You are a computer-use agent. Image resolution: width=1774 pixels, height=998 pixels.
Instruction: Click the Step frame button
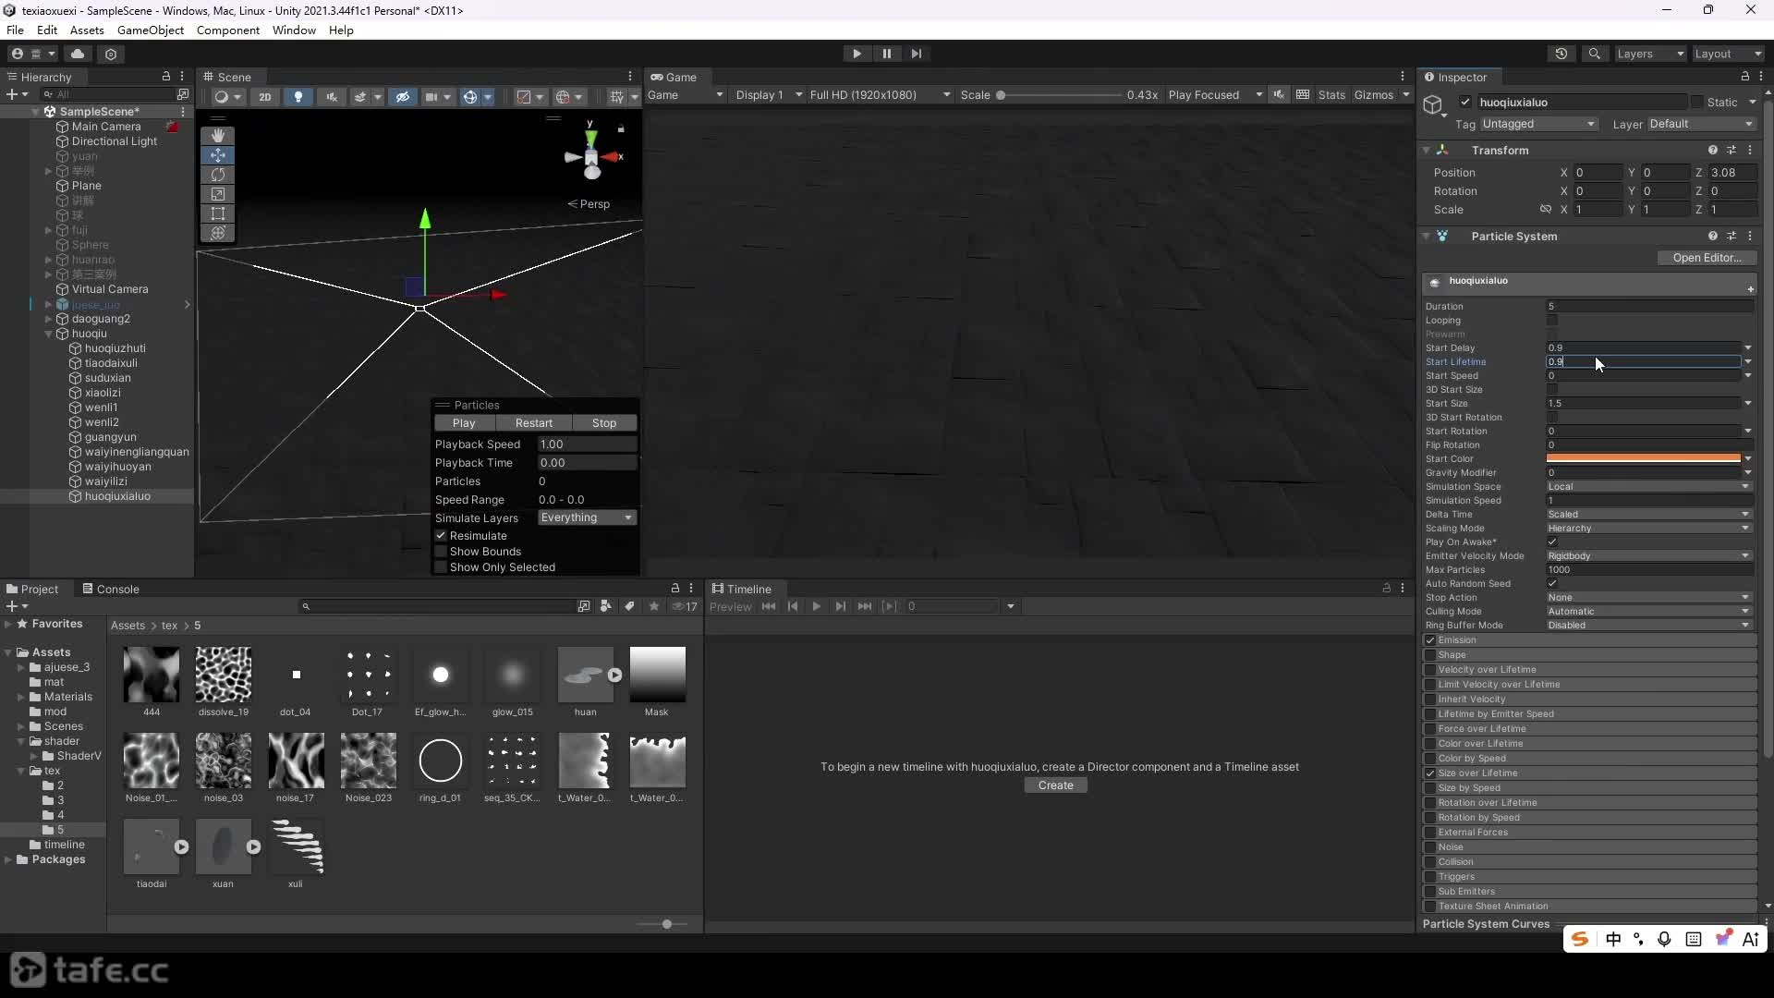pos(916,54)
